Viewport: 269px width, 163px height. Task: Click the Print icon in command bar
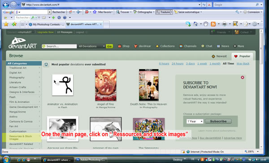224,24
